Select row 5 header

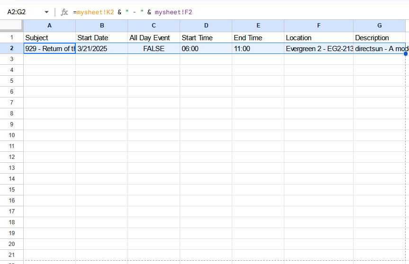pyautogui.click(x=12, y=81)
